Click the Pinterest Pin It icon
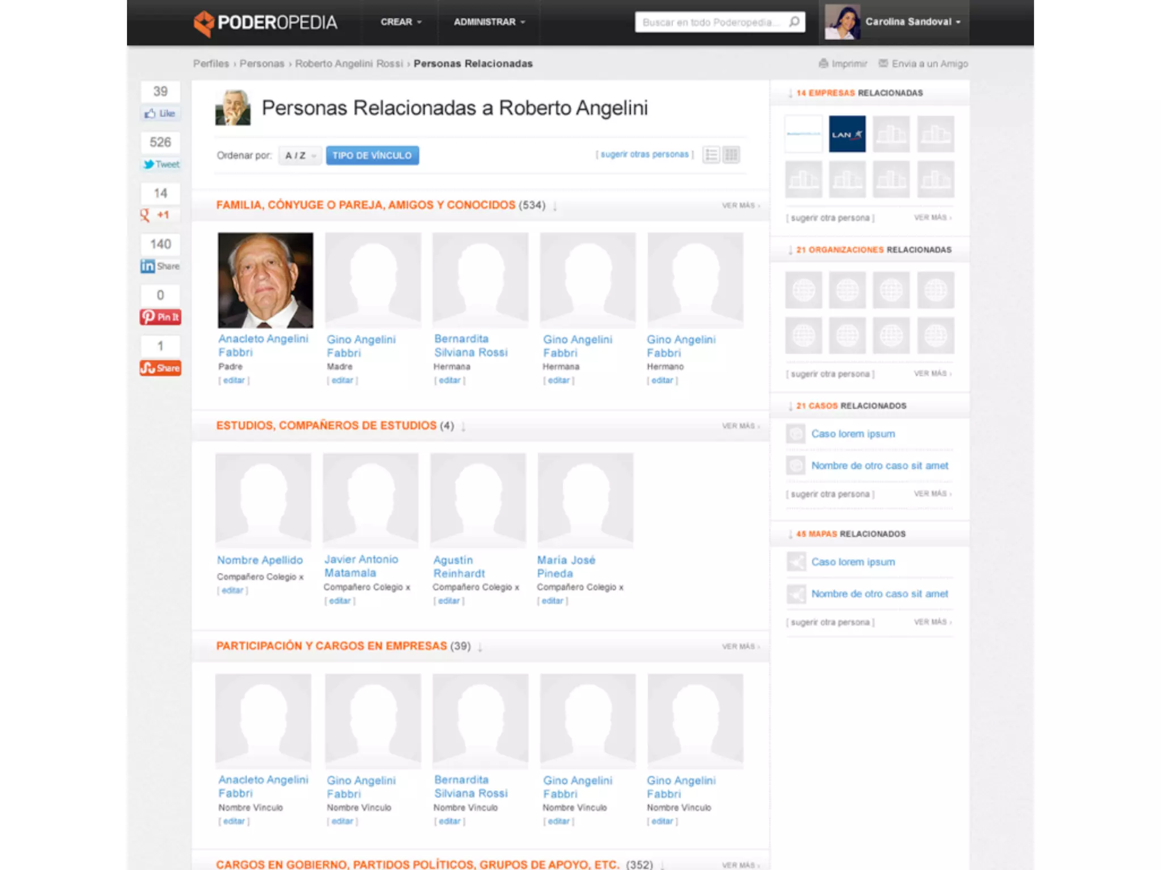 coord(149,317)
